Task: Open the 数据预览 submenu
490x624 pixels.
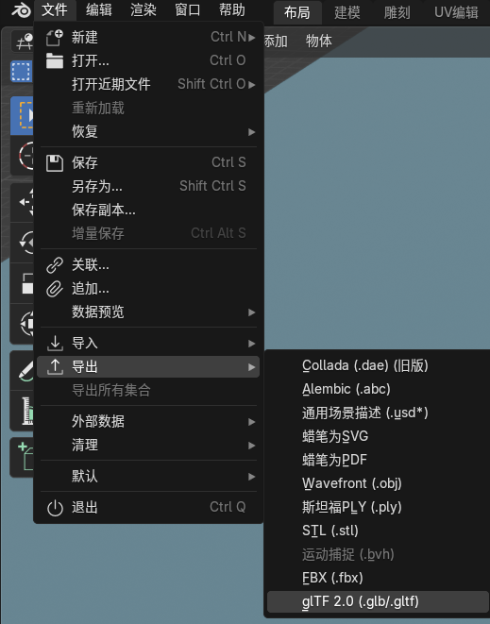Action: [148, 312]
